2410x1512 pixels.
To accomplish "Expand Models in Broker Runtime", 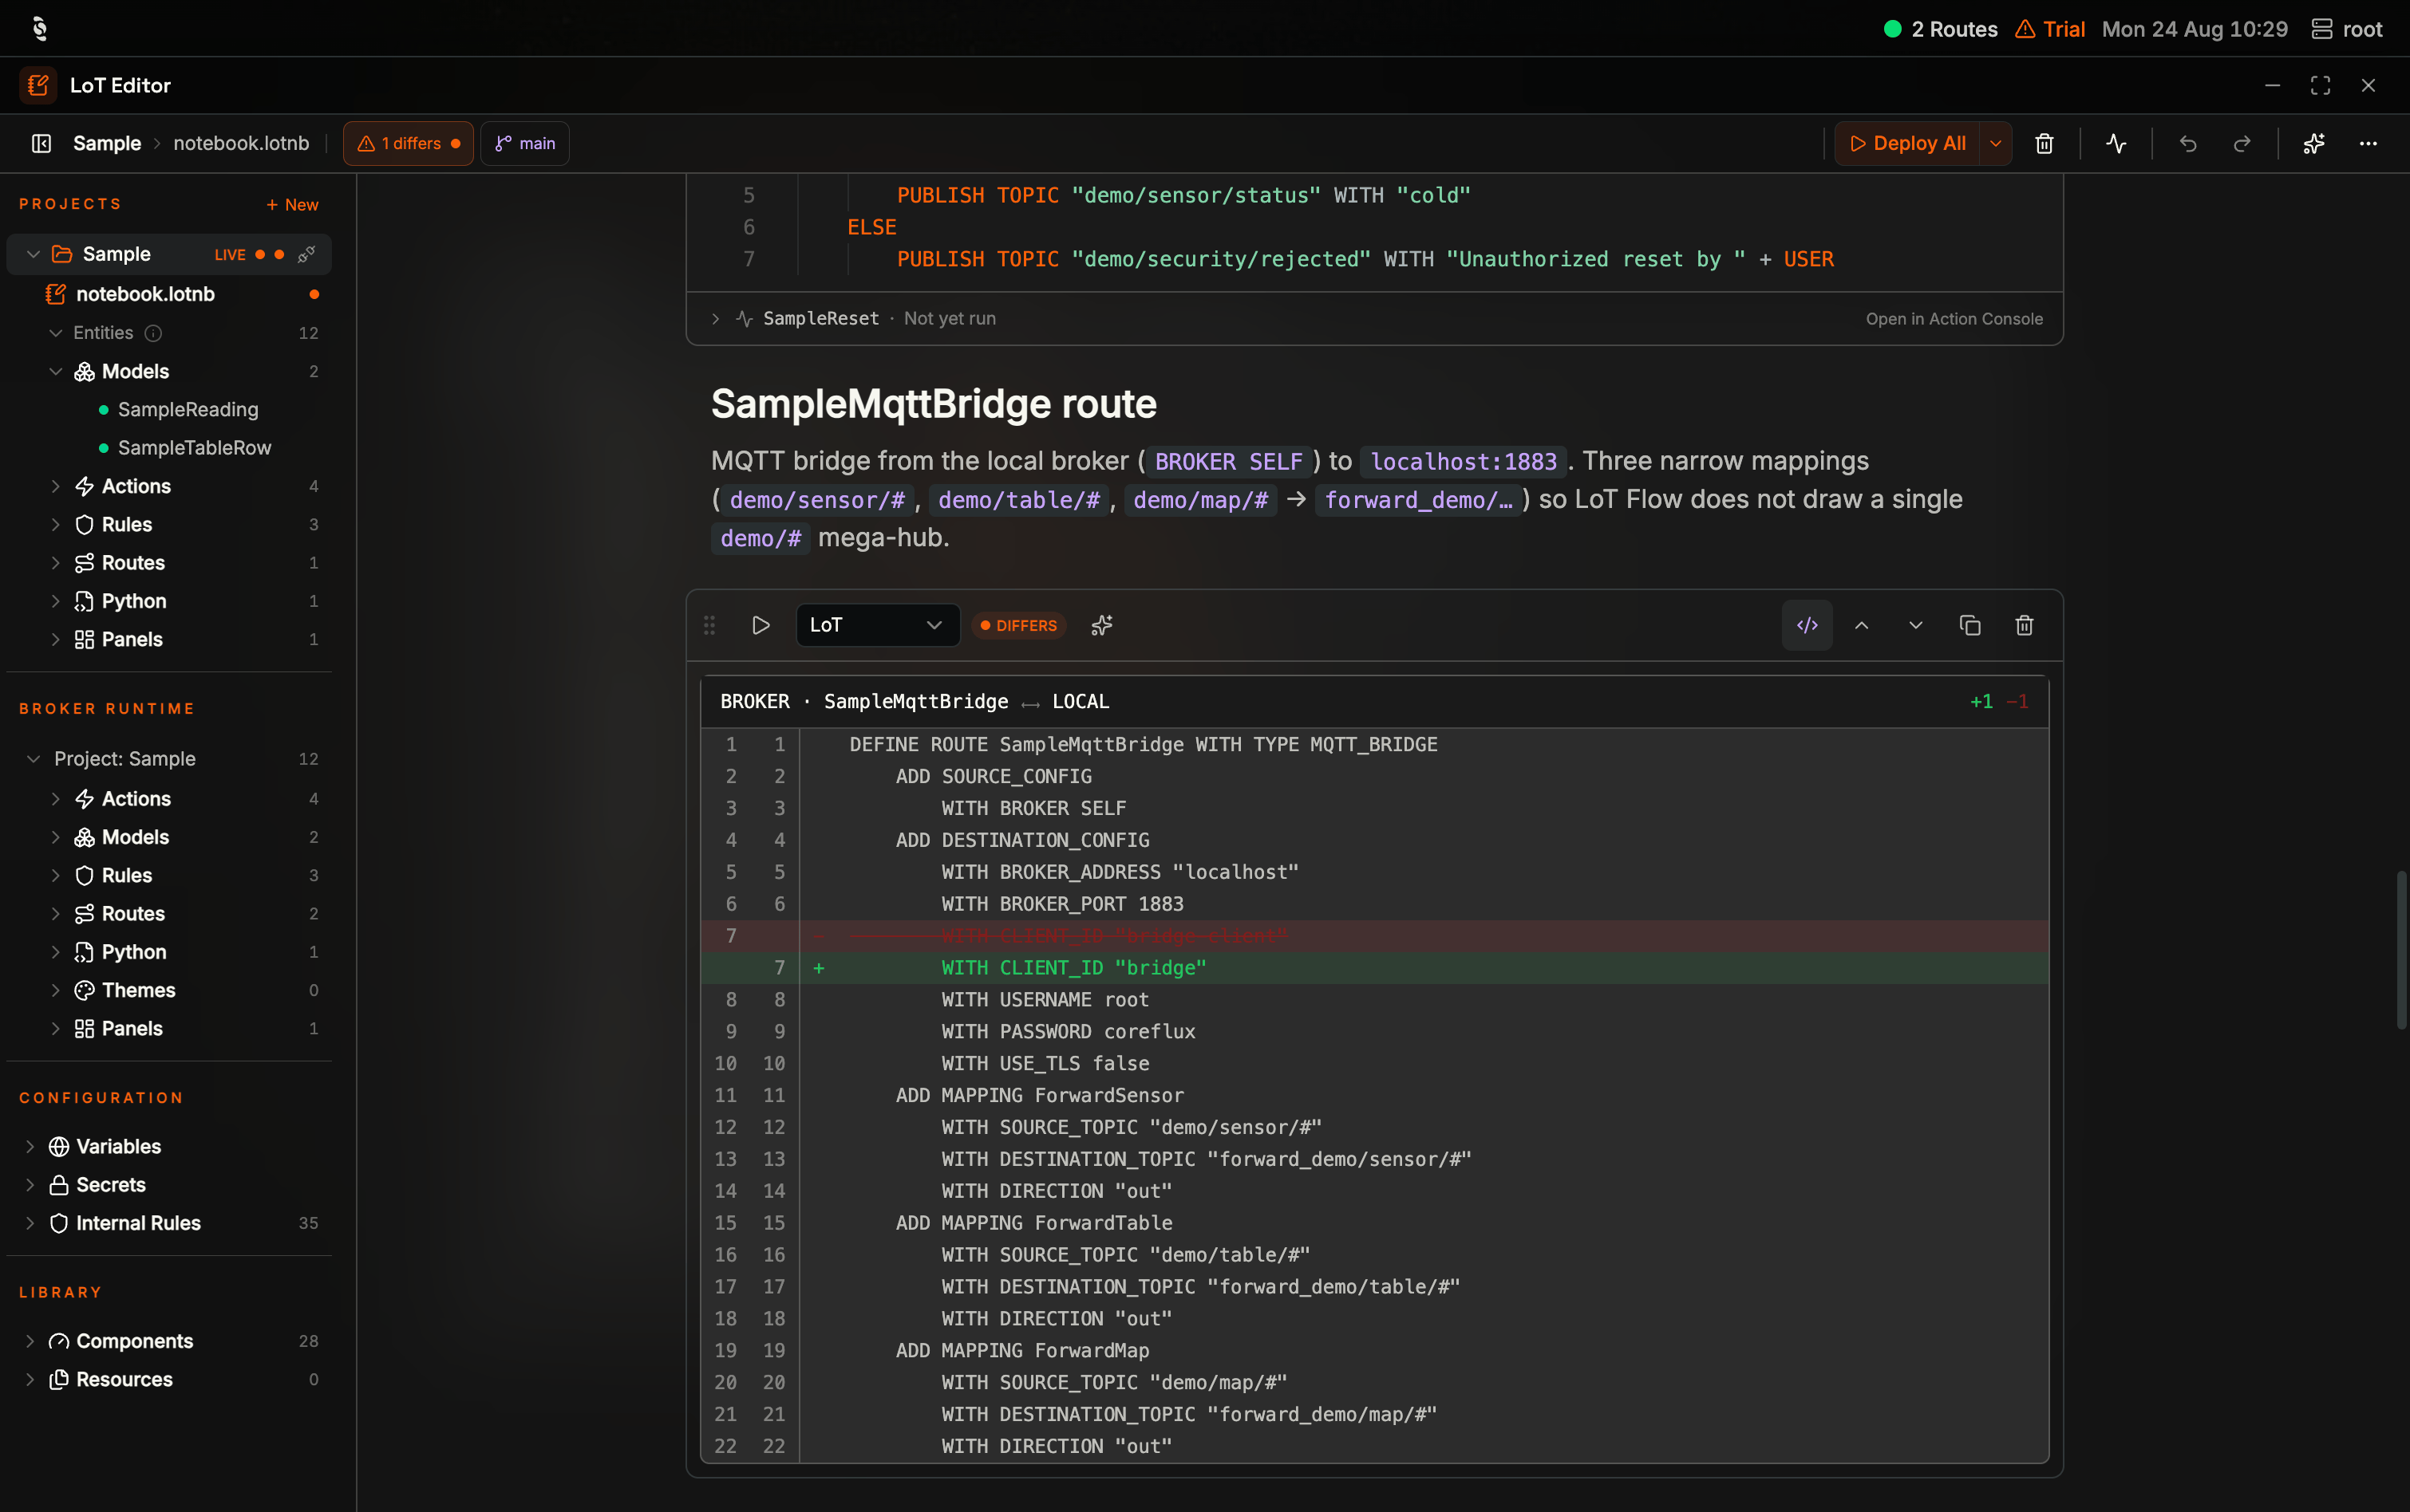I will pos(56,837).
